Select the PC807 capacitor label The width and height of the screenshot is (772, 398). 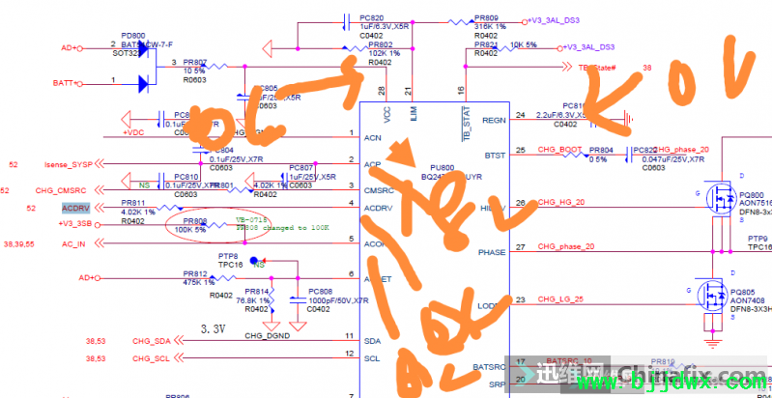pyautogui.click(x=300, y=168)
